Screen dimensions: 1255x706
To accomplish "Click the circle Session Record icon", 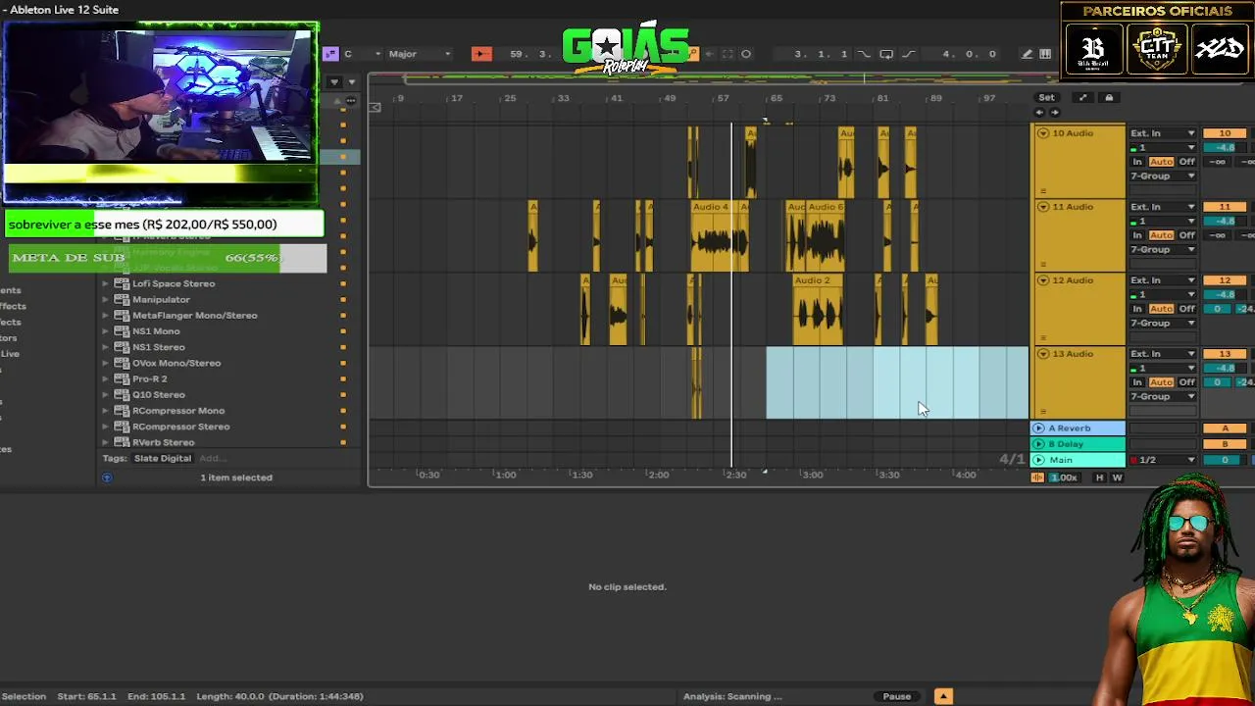I will click(x=746, y=54).
